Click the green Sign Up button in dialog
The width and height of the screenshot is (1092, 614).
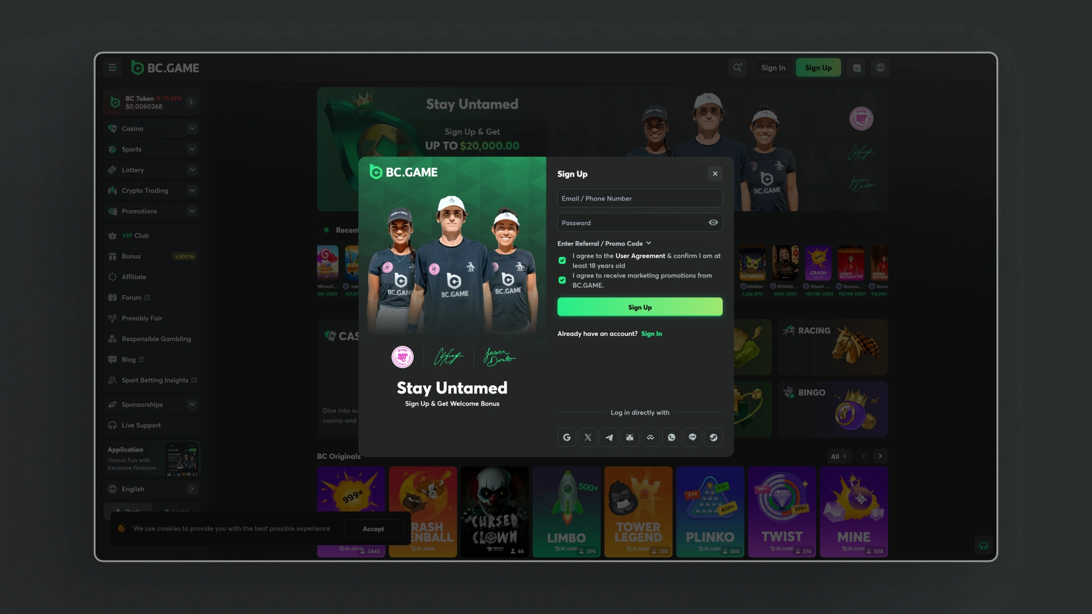pyautogui.click(x=640, y=307)
